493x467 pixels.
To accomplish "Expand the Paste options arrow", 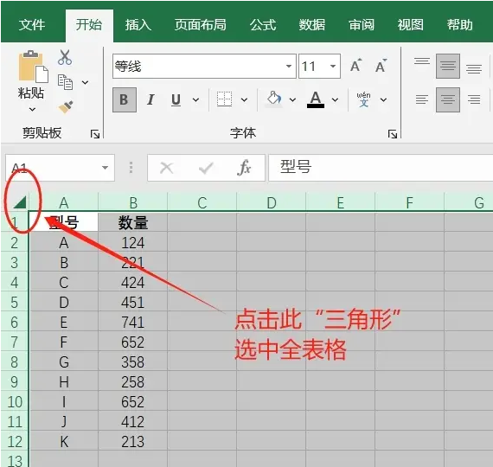I will coord(32,110).
